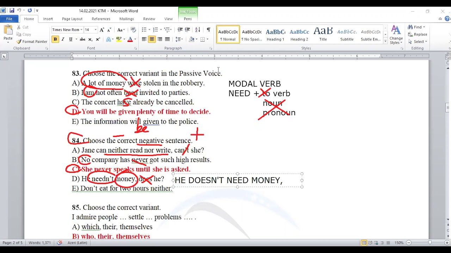Click Undo in Quick Access Toolbar

(19, 11)
